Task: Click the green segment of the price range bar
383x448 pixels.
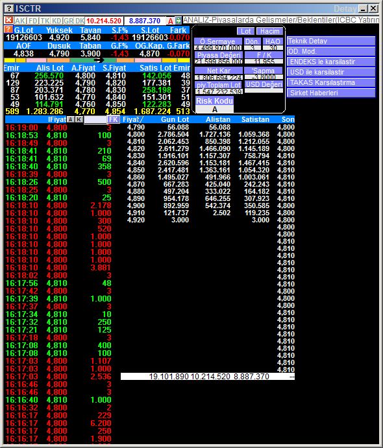Action: [93, 60]
